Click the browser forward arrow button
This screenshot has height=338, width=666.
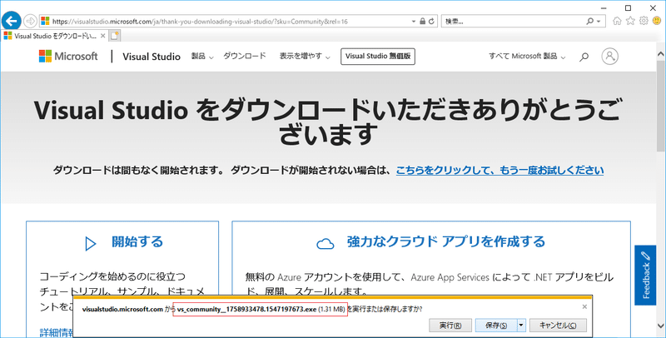(x=30, y=21)
